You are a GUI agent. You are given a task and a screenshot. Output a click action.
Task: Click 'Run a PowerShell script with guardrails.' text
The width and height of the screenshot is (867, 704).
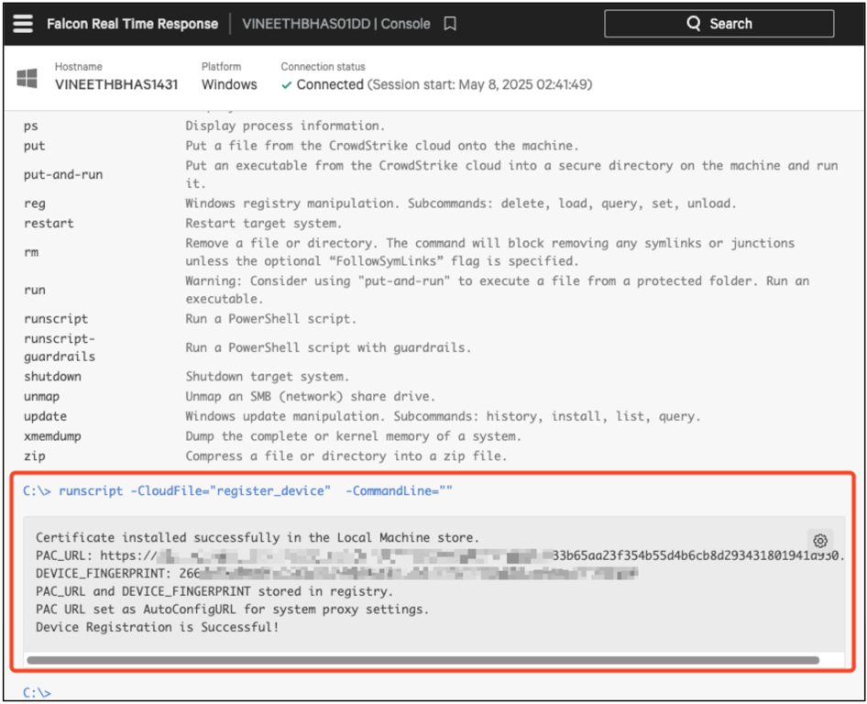pyautogui.click(x=328, y=347)
